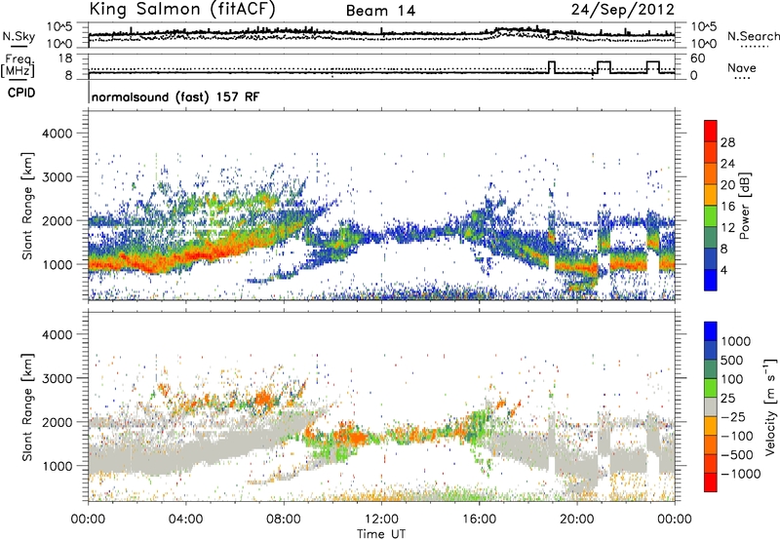Click the '28' power colorbar value

point(727,142)
